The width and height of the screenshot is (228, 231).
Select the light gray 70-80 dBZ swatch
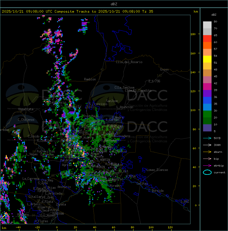pos(207,25)
